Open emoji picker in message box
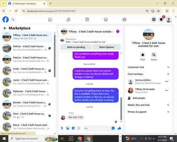 pyautogui.click(x=113, y=128)
